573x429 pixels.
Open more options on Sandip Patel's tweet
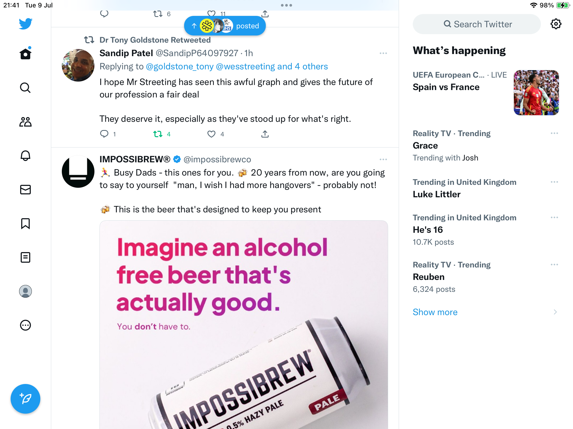pos(383,53)
